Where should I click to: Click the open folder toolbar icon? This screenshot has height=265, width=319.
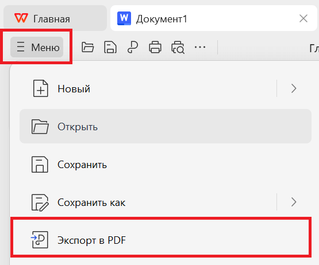[88, 47]
